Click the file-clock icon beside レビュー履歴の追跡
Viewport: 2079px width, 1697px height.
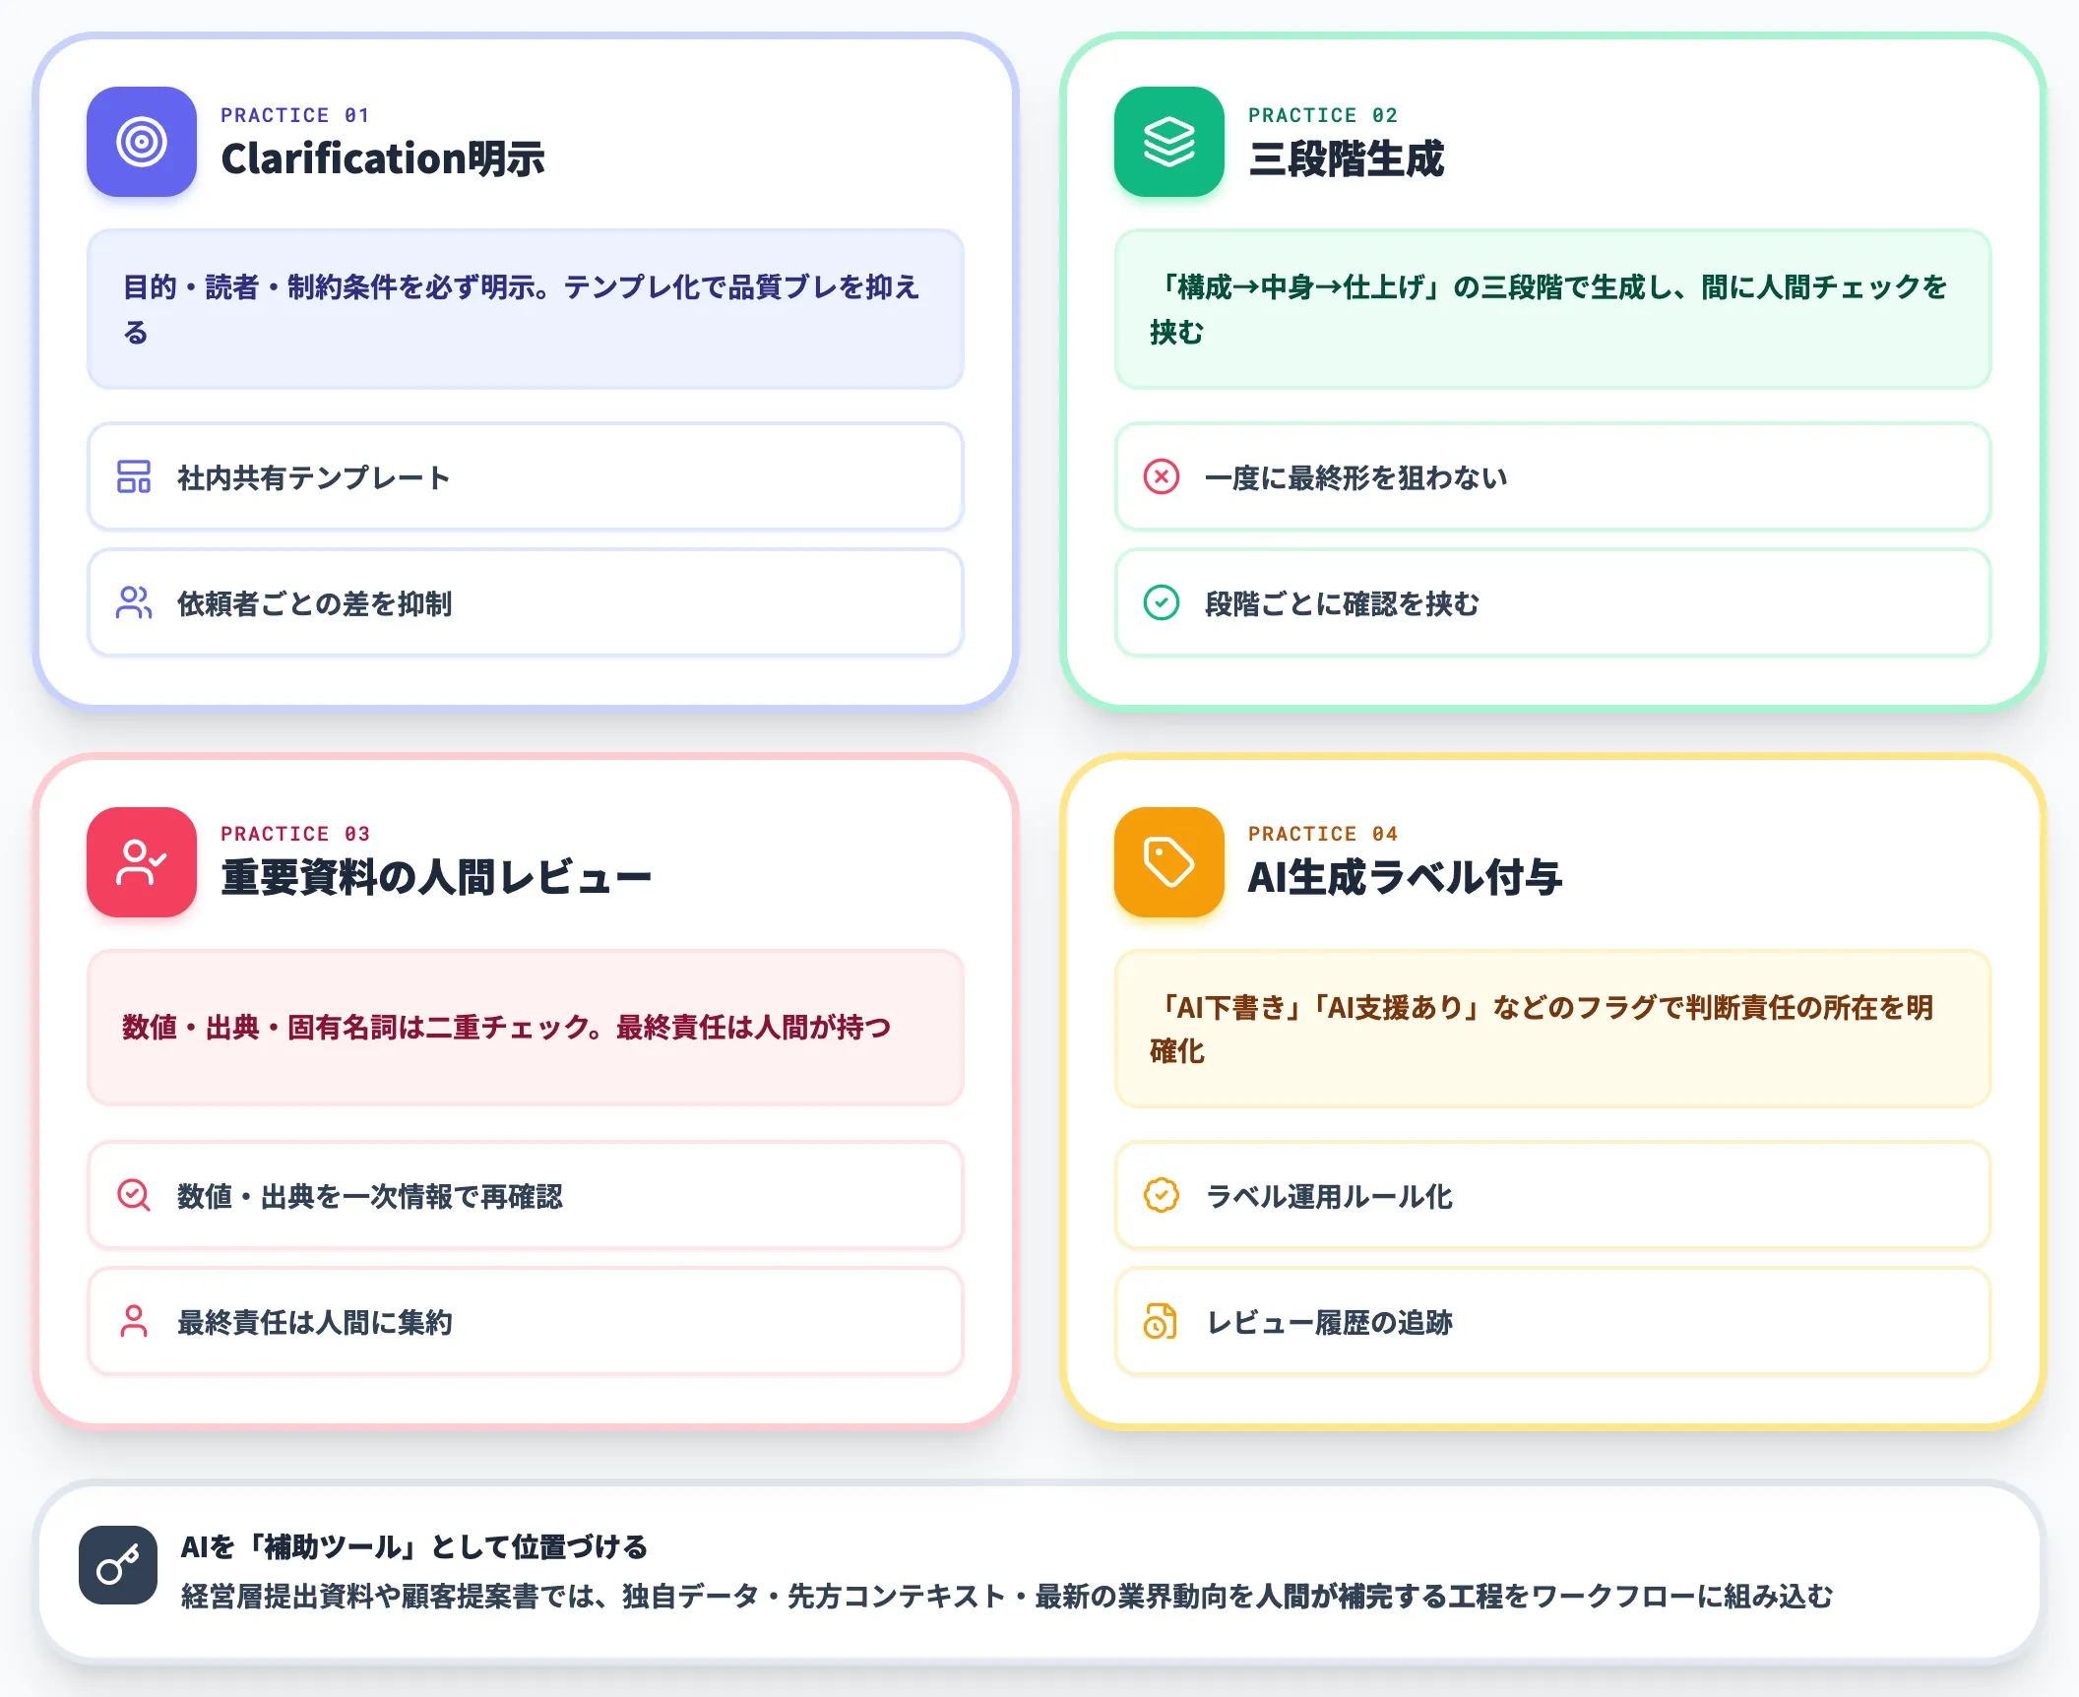1162,1321
